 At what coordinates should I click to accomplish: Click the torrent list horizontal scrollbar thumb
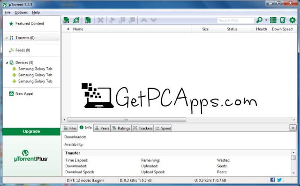127,120
